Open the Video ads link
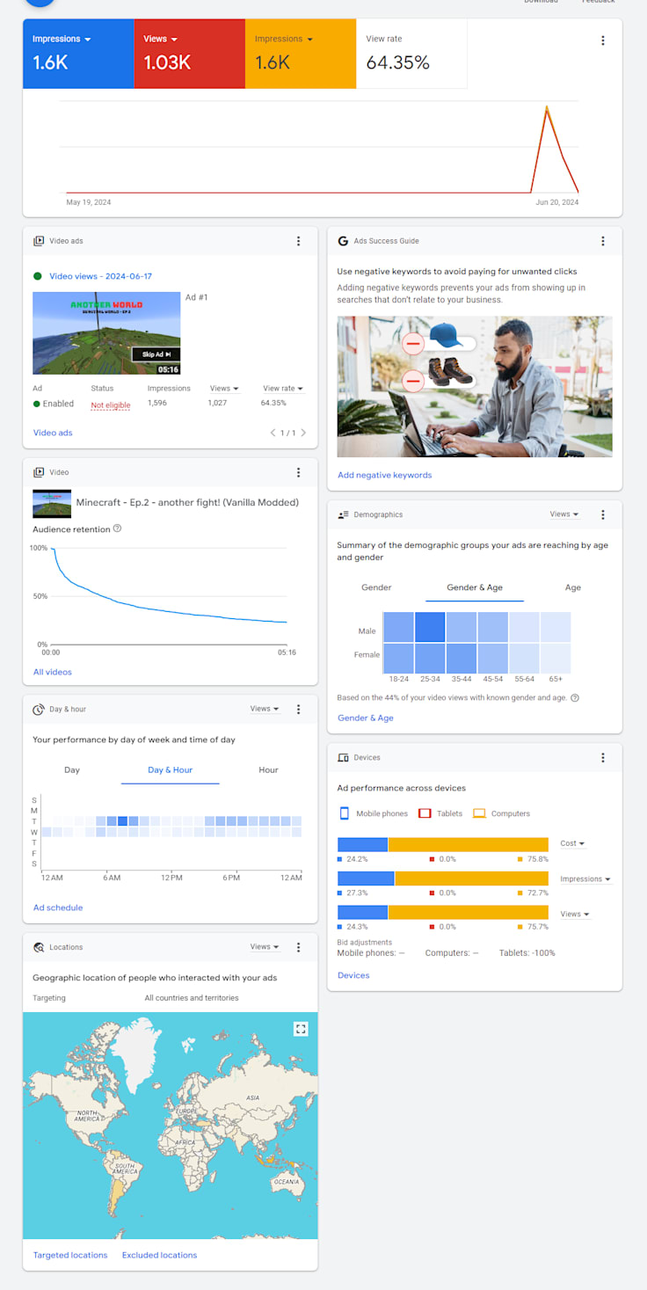647x1290 pixels. 53,433
